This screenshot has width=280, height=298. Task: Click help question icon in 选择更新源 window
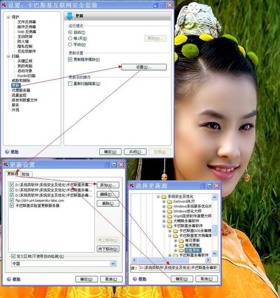pos(135,279)
